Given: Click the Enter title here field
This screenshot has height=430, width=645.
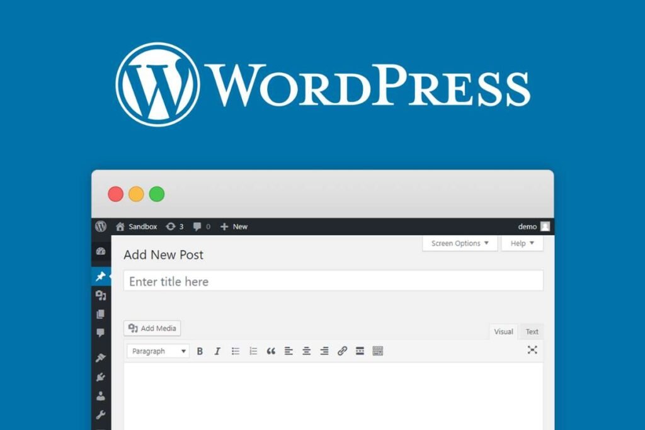Looking at the screenshot, I should (x=333, y=281).
